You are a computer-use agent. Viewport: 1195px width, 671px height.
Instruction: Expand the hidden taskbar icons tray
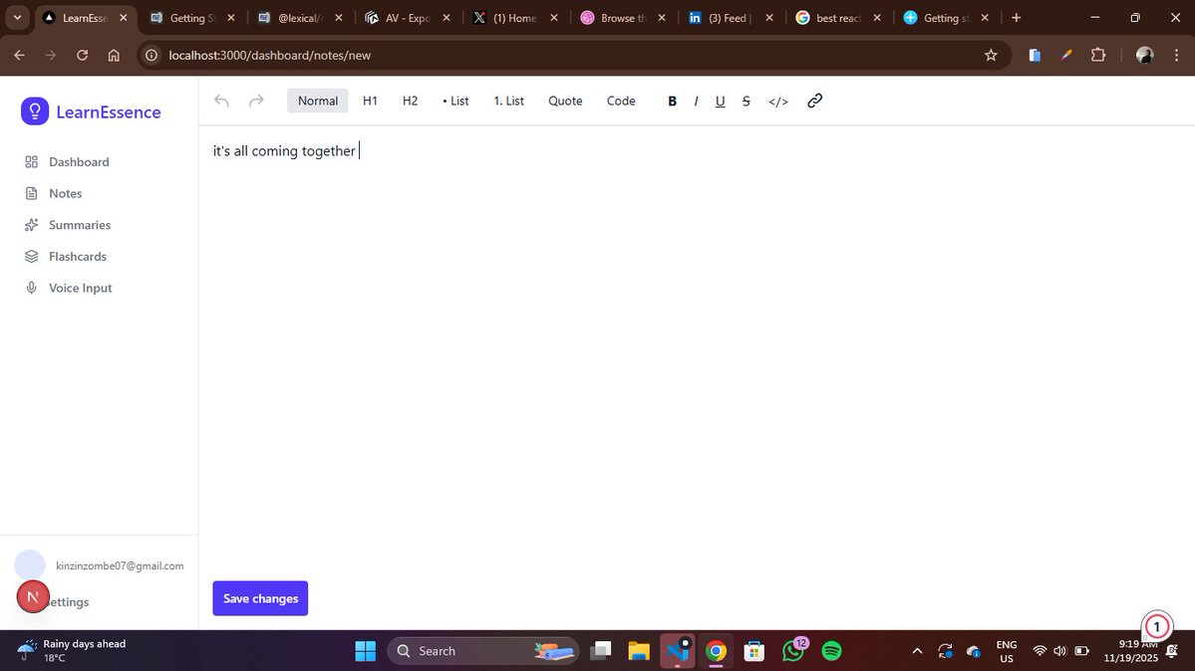[916, 650]
